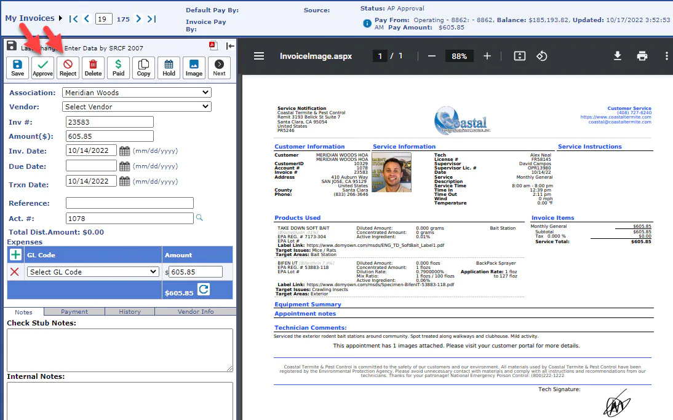Switch to the Payment tab
Image resolution: width=673 pixels, height=420 pixels.
tap(74, 312)
